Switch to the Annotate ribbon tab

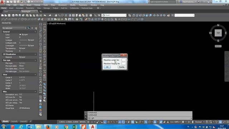click(20, 8)
